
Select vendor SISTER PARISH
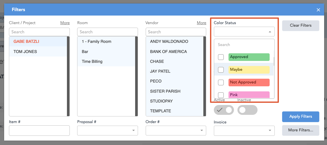click(175, 91)
